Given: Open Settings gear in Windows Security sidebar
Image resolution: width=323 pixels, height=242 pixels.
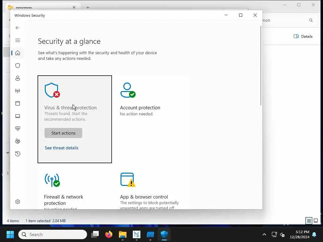Looking at the screenshot, I should coord(18,202).
